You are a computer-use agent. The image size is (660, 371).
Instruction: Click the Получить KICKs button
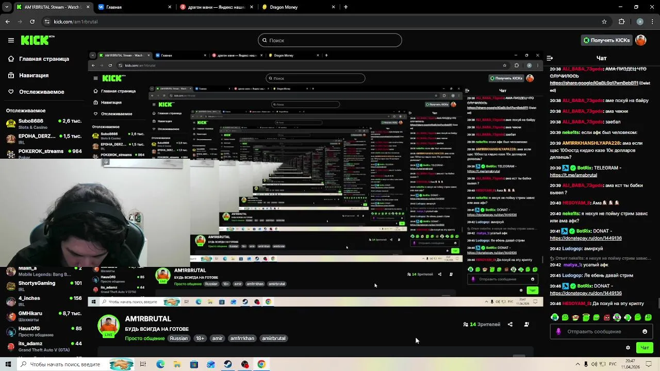pyautogui.click(x=606, y=40)
